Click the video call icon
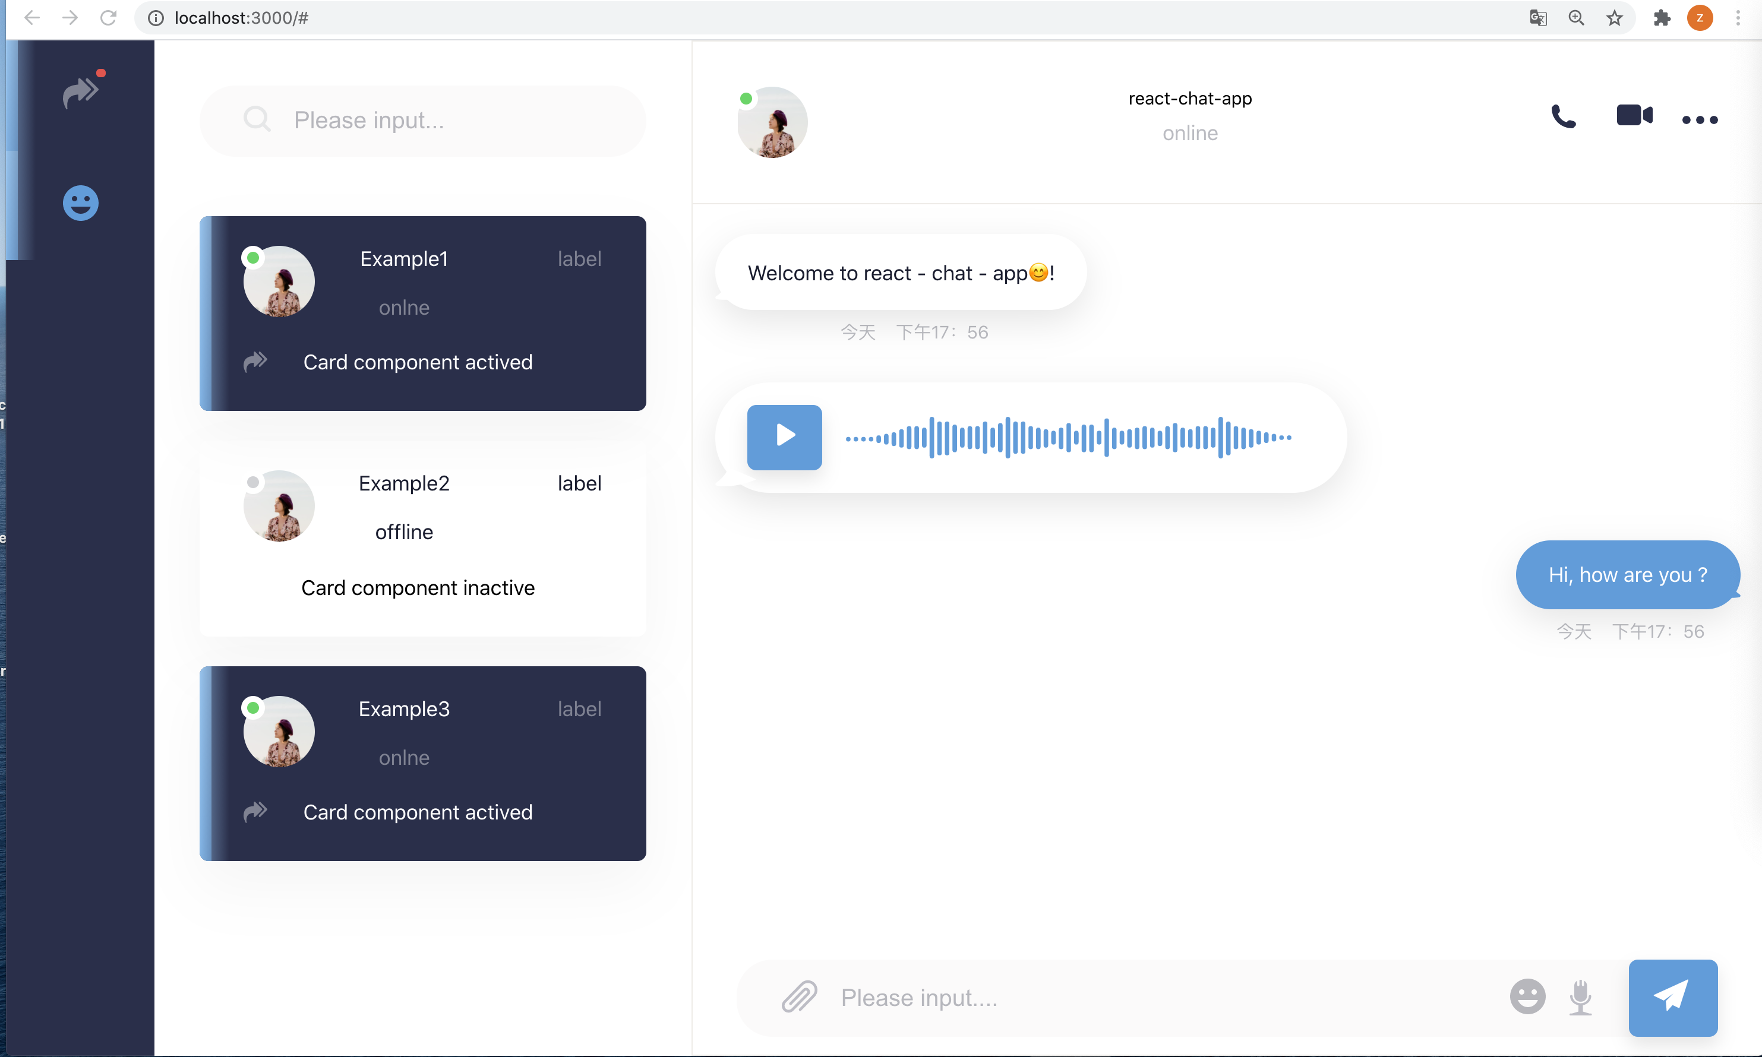The height and width of the screenshot is (1057, 1762). pos(1632,115)
